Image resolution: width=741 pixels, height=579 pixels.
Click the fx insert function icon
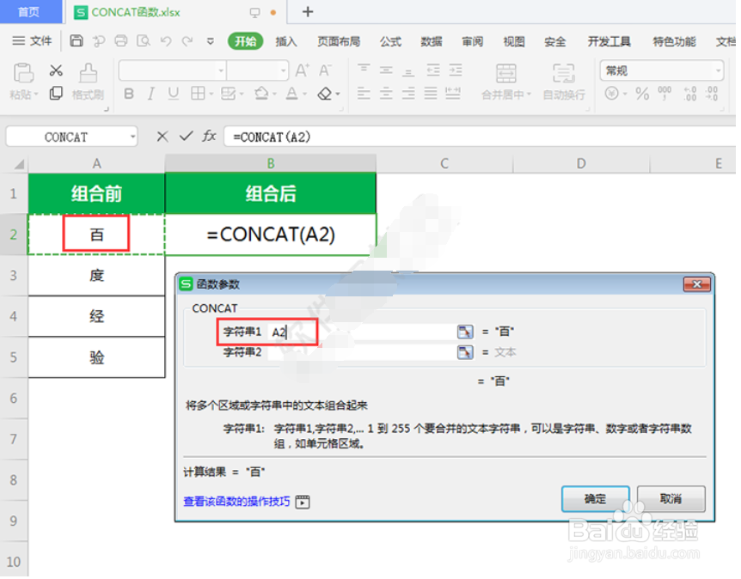pos(208,136)
